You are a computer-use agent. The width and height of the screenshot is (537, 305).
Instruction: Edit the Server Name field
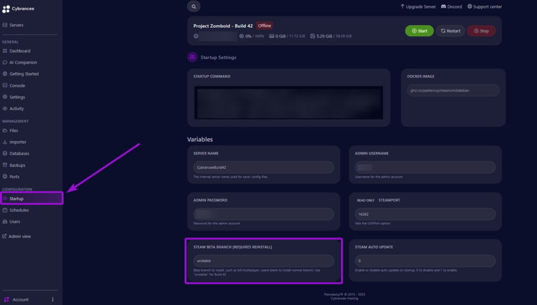(x=263, y=167)
